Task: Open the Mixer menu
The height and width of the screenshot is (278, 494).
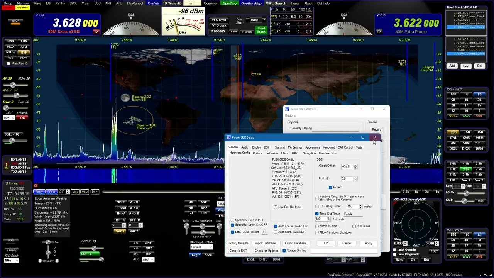Action: click(x=85, y=3)
